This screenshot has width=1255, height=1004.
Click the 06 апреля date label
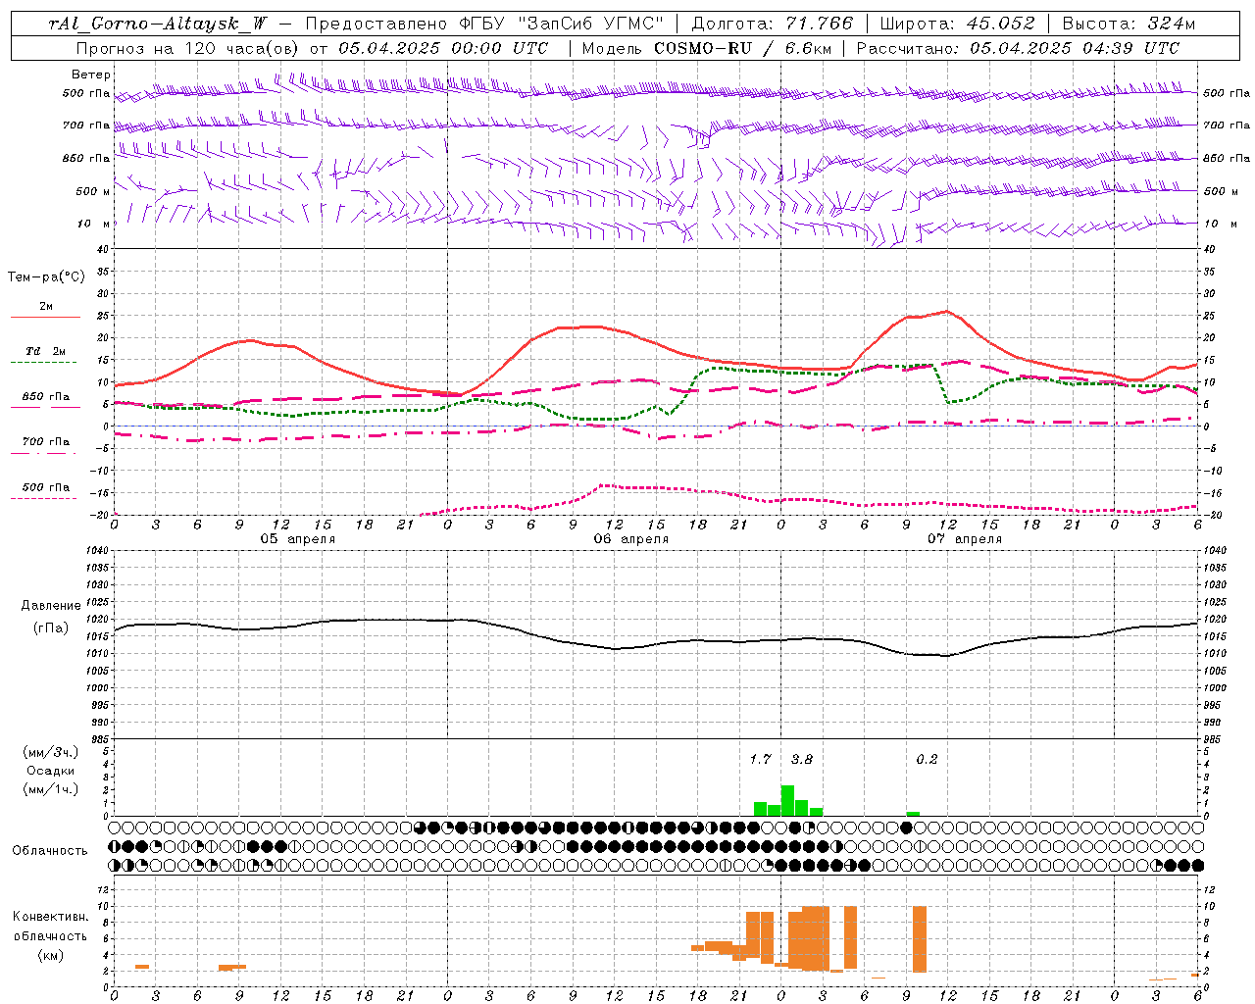630,539
